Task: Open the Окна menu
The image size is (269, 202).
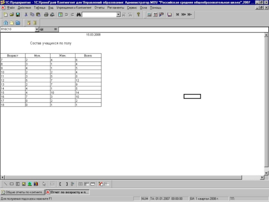Action: pyautogui.click(x=143, y=8)
